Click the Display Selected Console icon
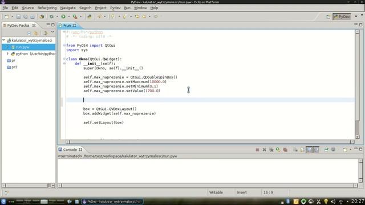Viewport: 365px width, 205px height. 333,150
